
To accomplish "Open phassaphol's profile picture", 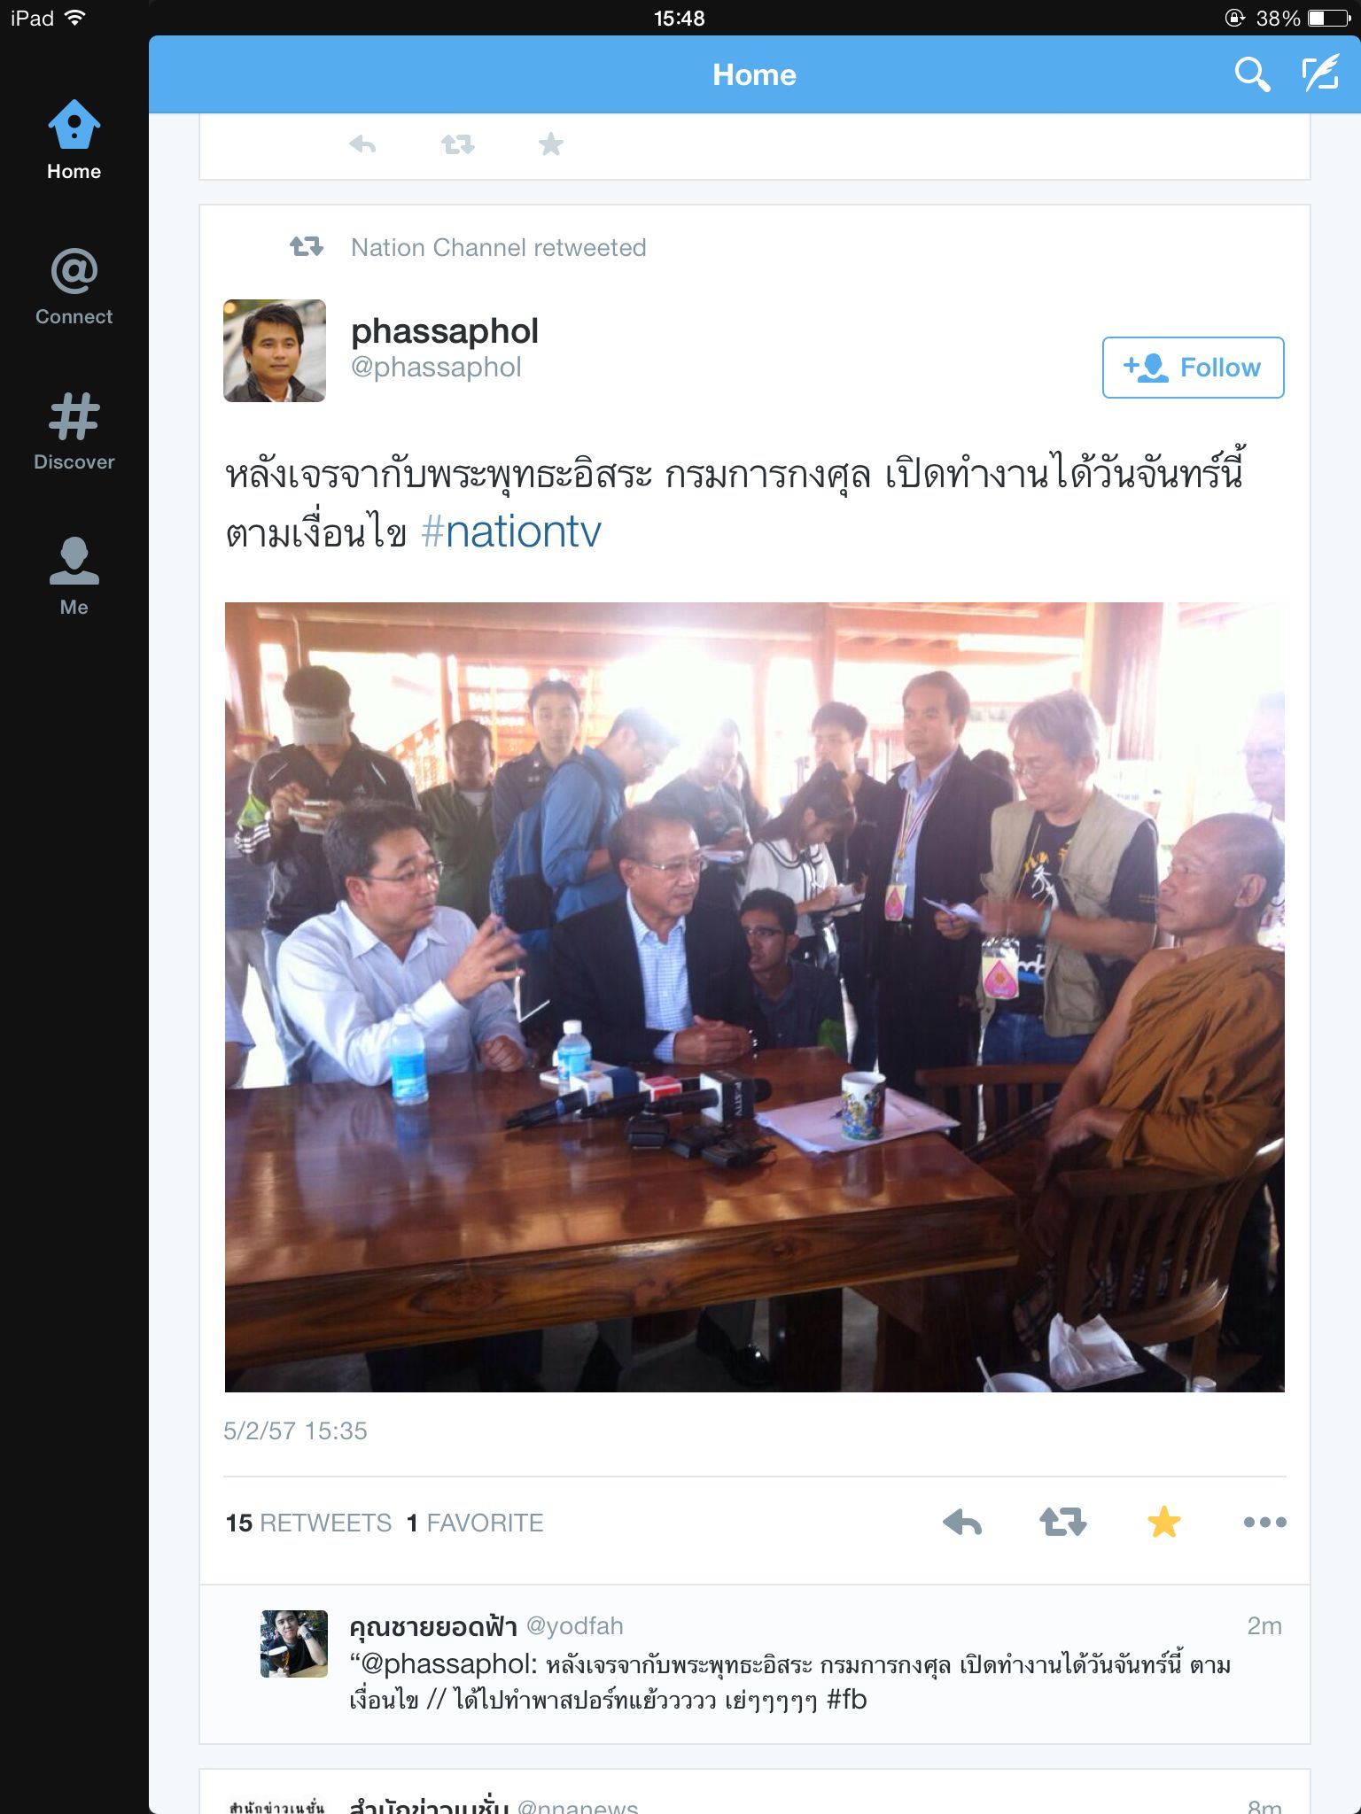I will (x=275, y=351).
